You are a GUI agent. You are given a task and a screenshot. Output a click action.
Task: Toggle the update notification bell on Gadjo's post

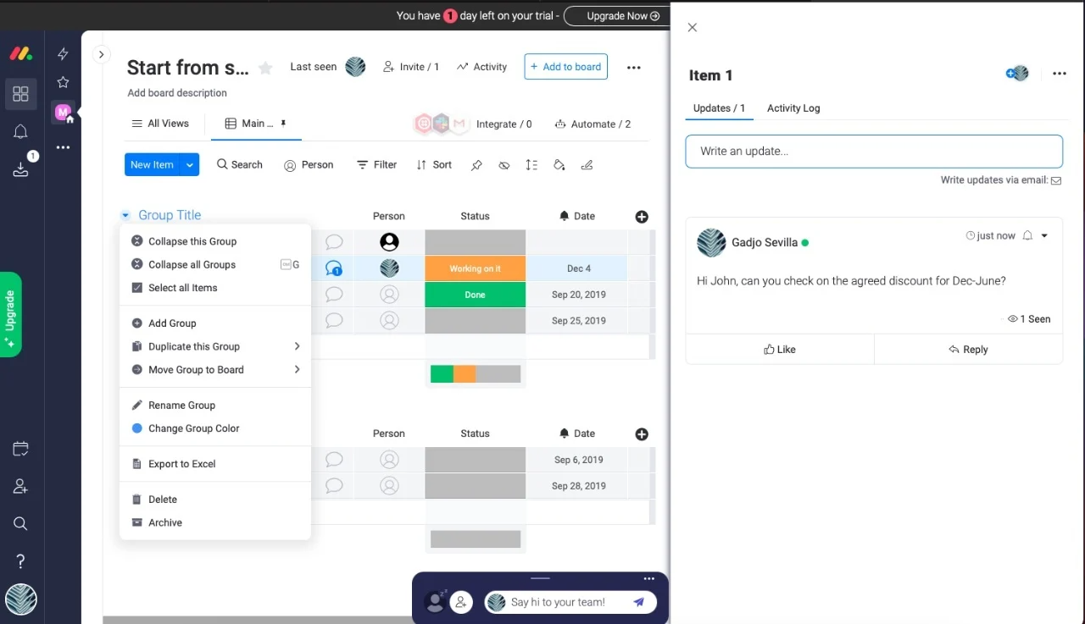click(x=1027, y=236)
